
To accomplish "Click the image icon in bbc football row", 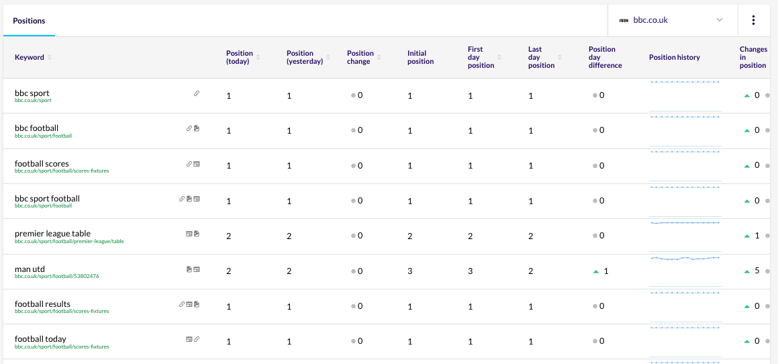I will coord(197,128).
